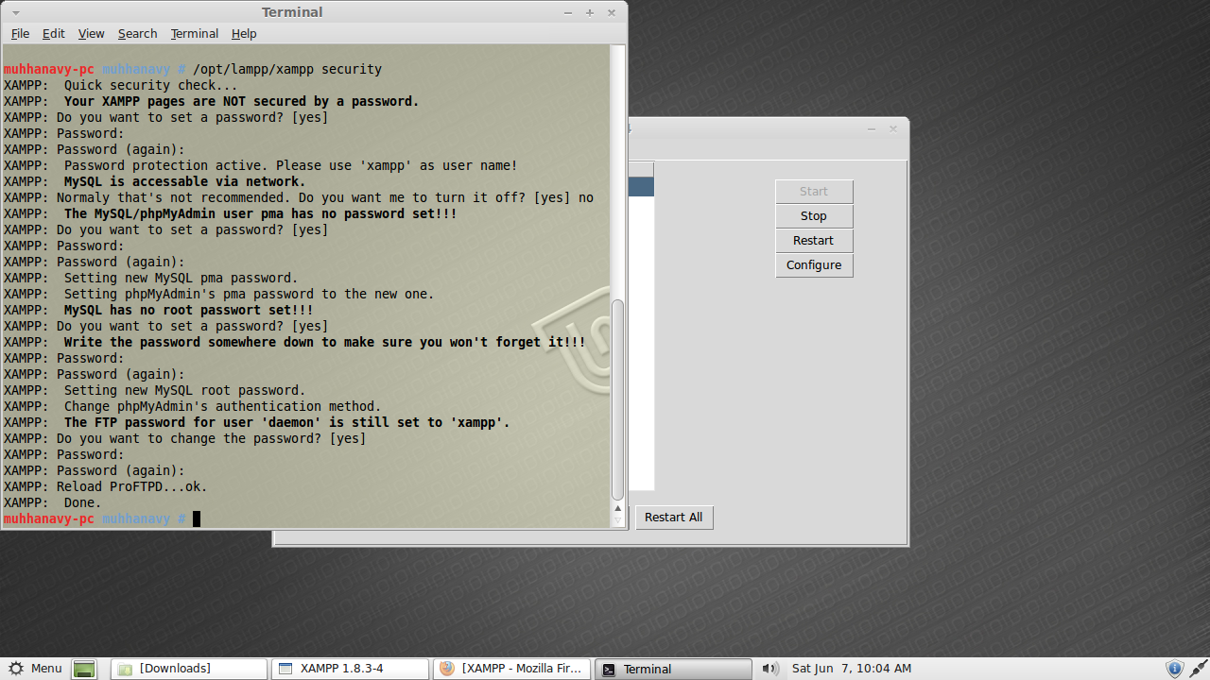
Task: Switch to Downloads window in taskbar
Action: coord(189,669)
